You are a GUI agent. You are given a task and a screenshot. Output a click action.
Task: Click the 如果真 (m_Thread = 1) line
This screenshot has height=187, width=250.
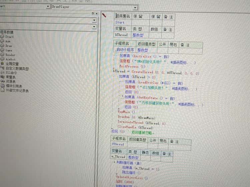click(141, 168)
